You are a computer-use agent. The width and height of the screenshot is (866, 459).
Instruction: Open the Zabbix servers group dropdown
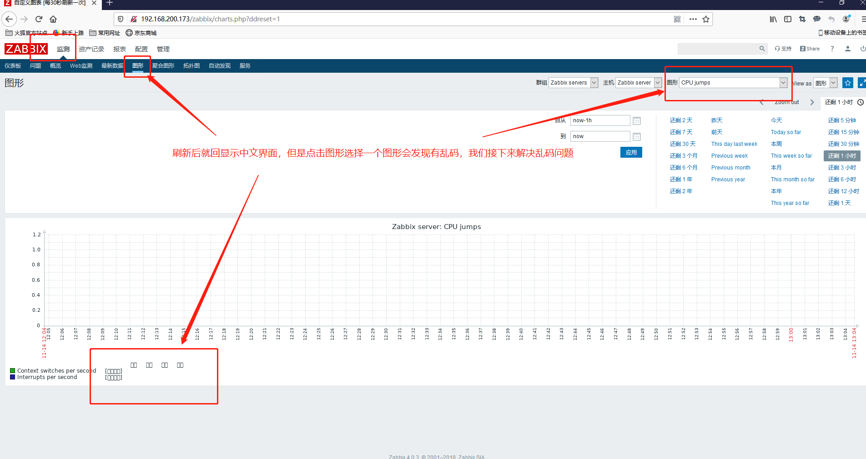click(573, 83)
